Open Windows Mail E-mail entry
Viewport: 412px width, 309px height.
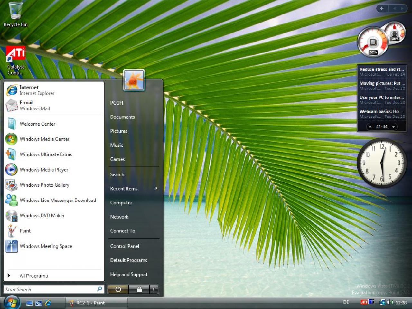click(x=54, y=106)
